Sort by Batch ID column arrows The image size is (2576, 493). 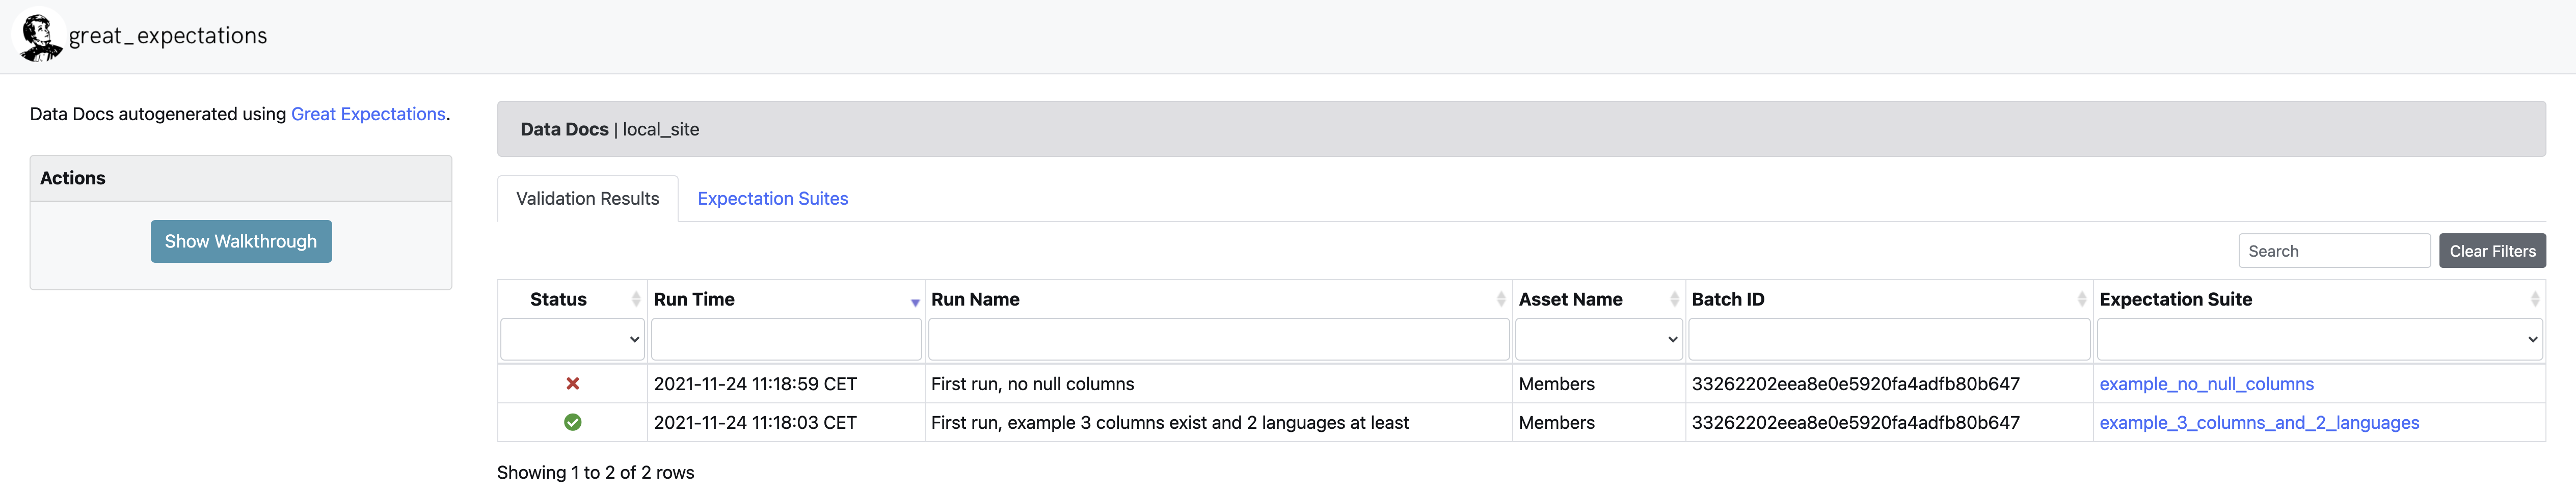[2081, 299]
